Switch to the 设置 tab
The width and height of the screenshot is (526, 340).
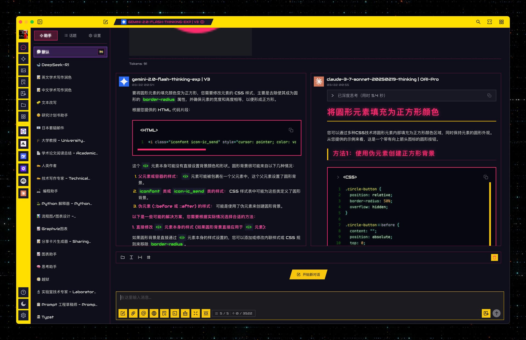coord(95,36)
